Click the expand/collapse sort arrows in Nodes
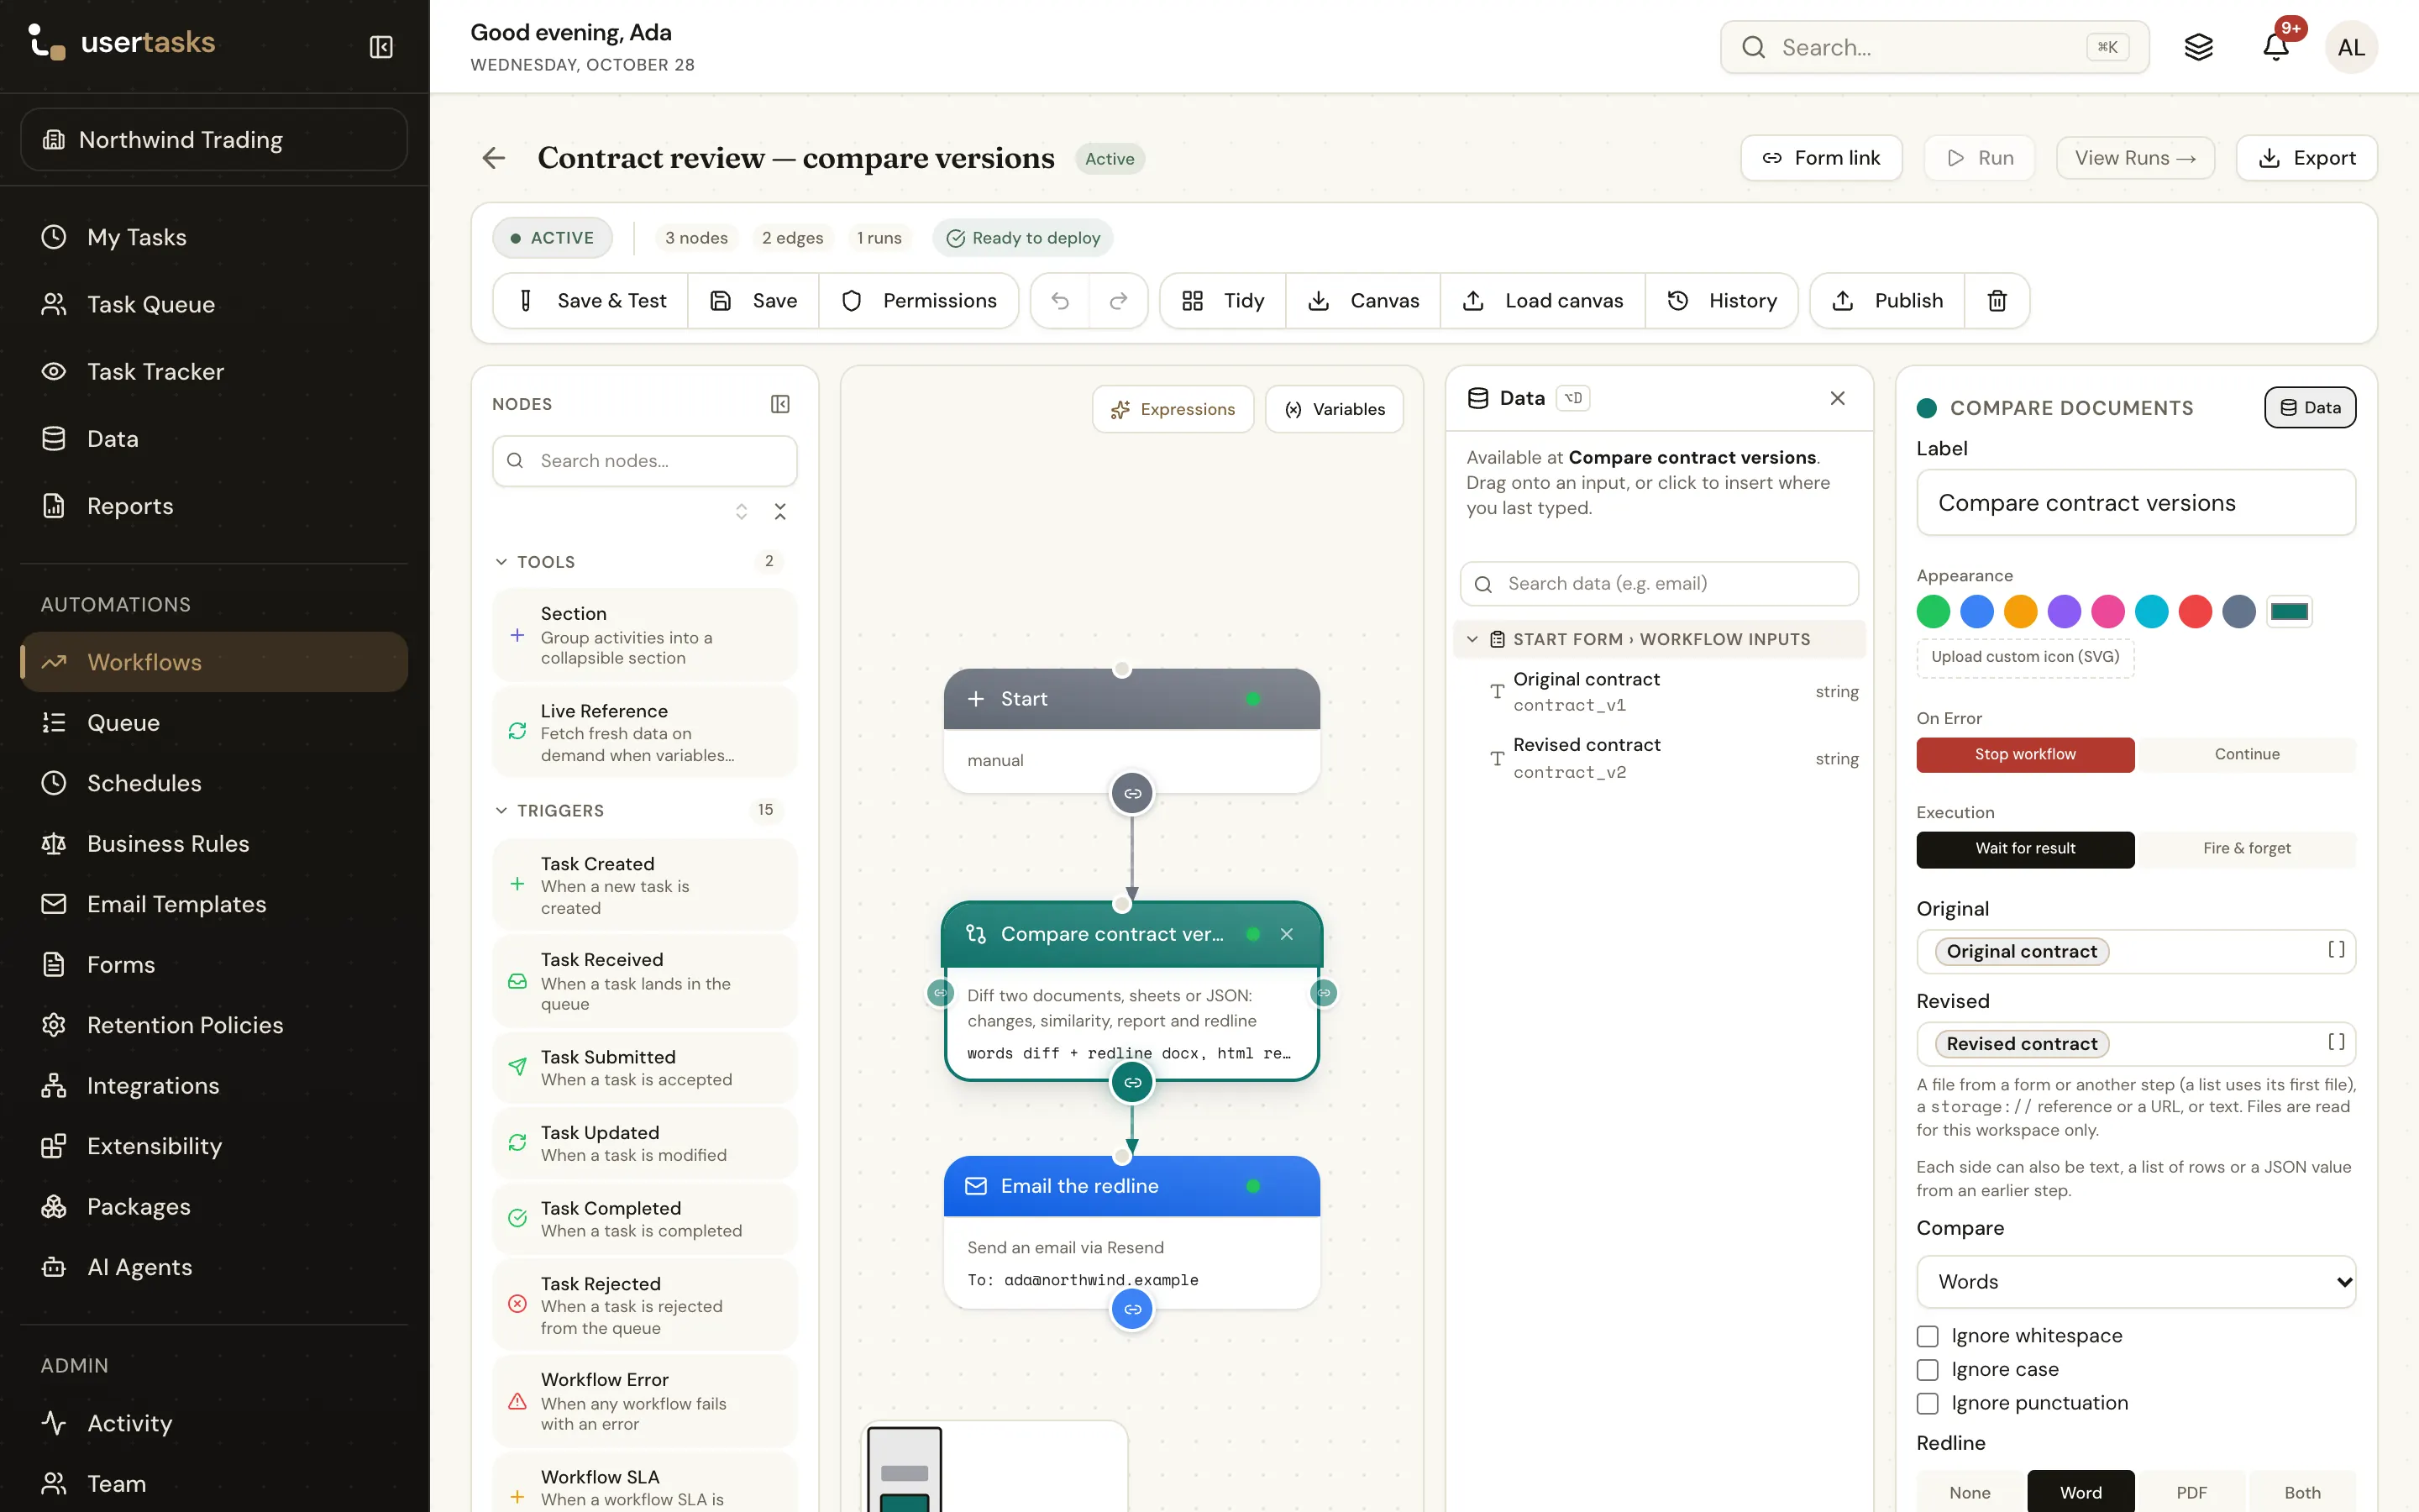This screenshot has width=2419, height=1512. (x=742, y=512)
